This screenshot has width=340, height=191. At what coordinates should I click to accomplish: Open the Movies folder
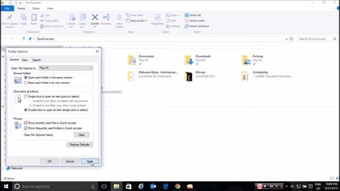coord(200,76)
